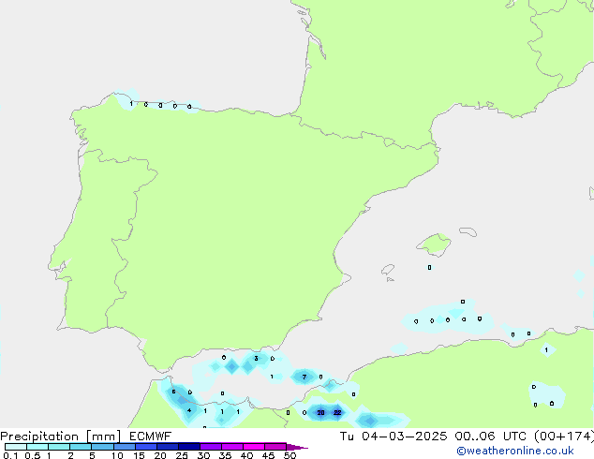Image resolution: width=594 pixels, height=459 pixels.
Task: Click the '4' precipitation value over Morocco
Action: pyautogui.click(x=189, y=410)
